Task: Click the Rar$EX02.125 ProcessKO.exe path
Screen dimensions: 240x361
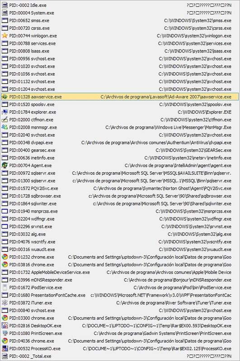Action: [x=157, y=348]
